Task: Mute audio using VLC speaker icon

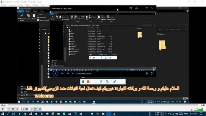Action: 192,110
